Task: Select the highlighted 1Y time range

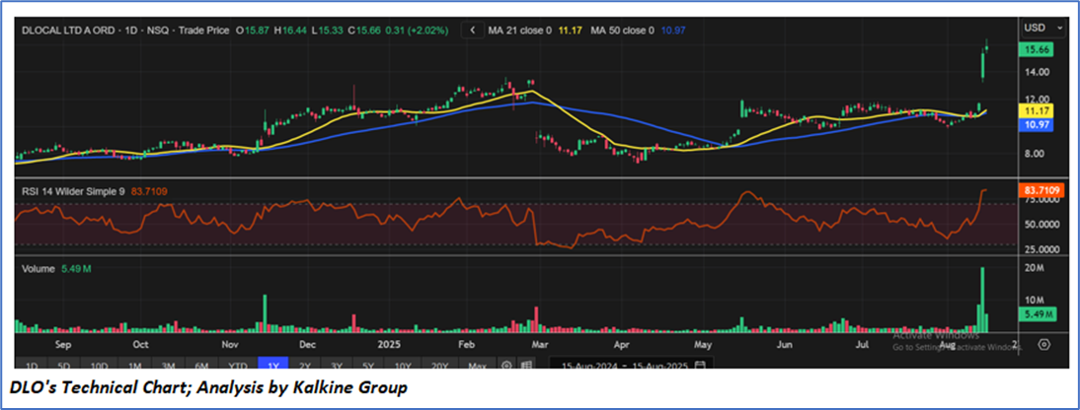Action: pyautogui.click(x=271, y=365)
